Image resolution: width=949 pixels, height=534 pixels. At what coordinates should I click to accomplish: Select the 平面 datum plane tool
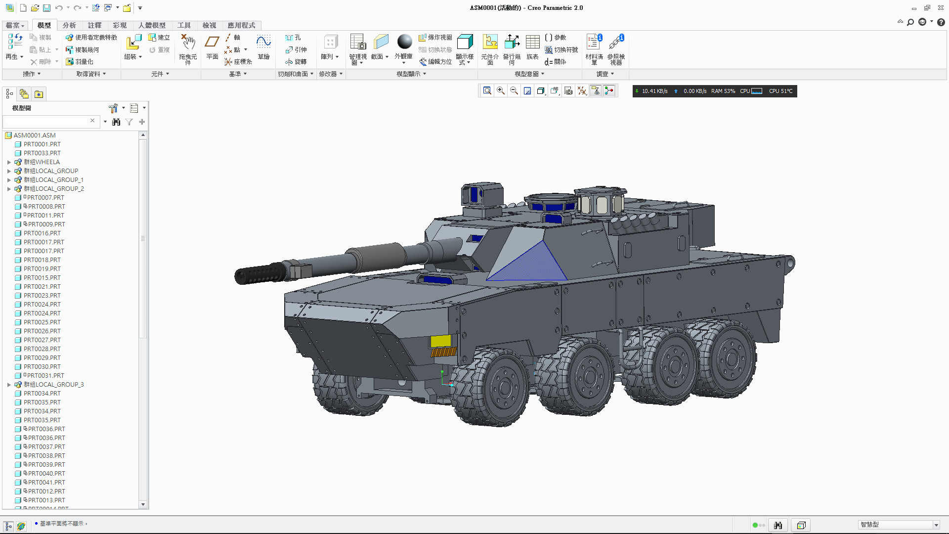(212, 47)
